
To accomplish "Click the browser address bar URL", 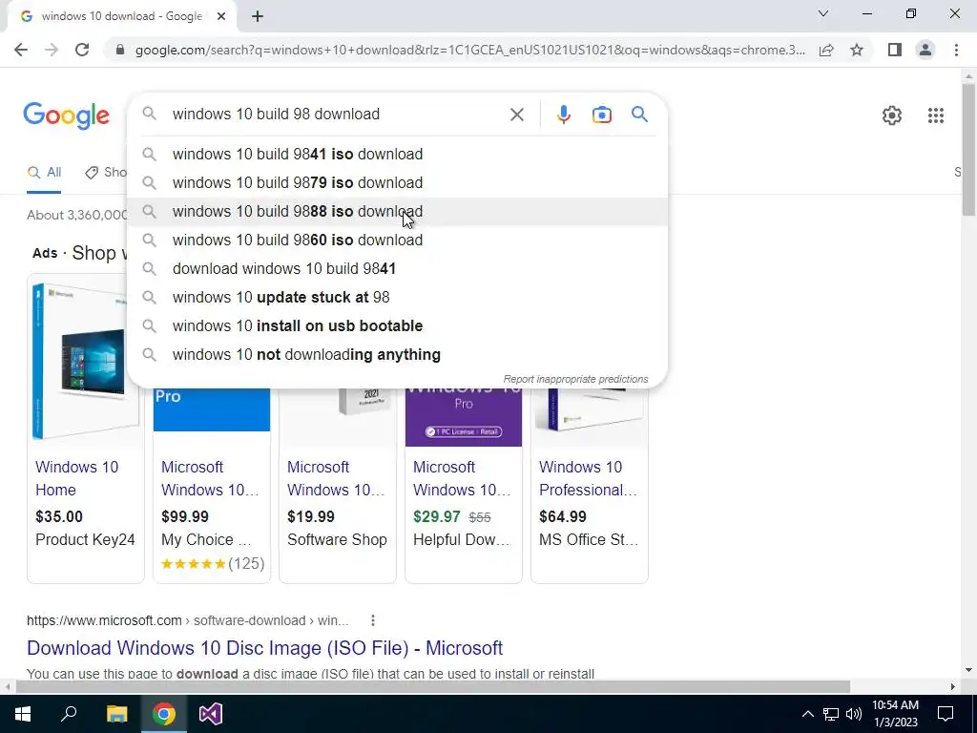I will (469, 50).
